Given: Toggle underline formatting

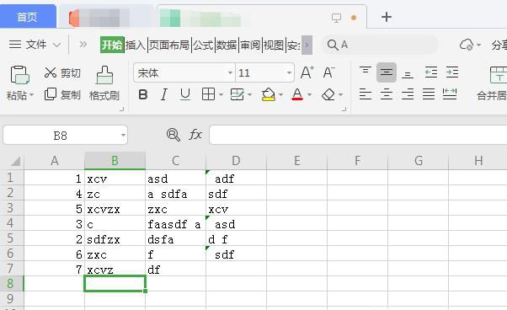Looking at the screenshot, I should pyautogui.click(x=185, y=94).
